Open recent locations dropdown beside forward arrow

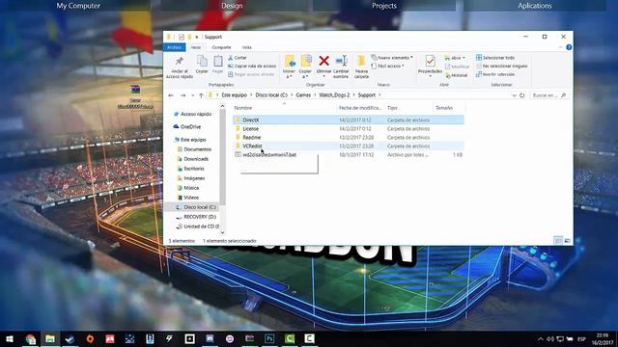tap(192, 95)
